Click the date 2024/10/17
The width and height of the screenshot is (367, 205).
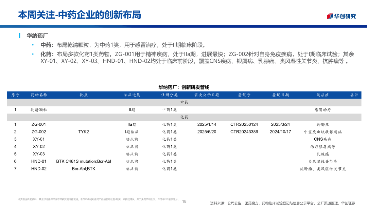pyautogui.click(x=280, y=132)
